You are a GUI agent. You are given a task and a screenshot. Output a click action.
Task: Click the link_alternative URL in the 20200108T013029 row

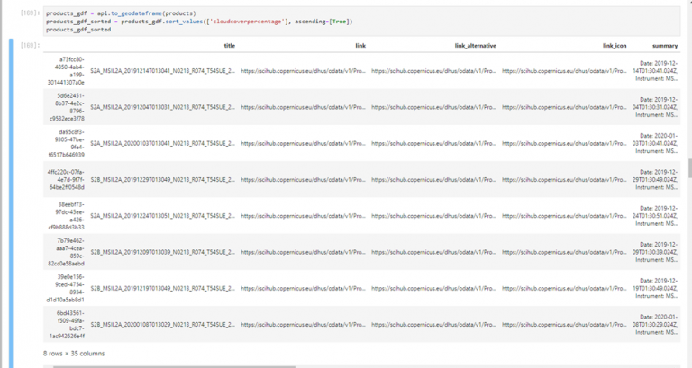(433, 325)
